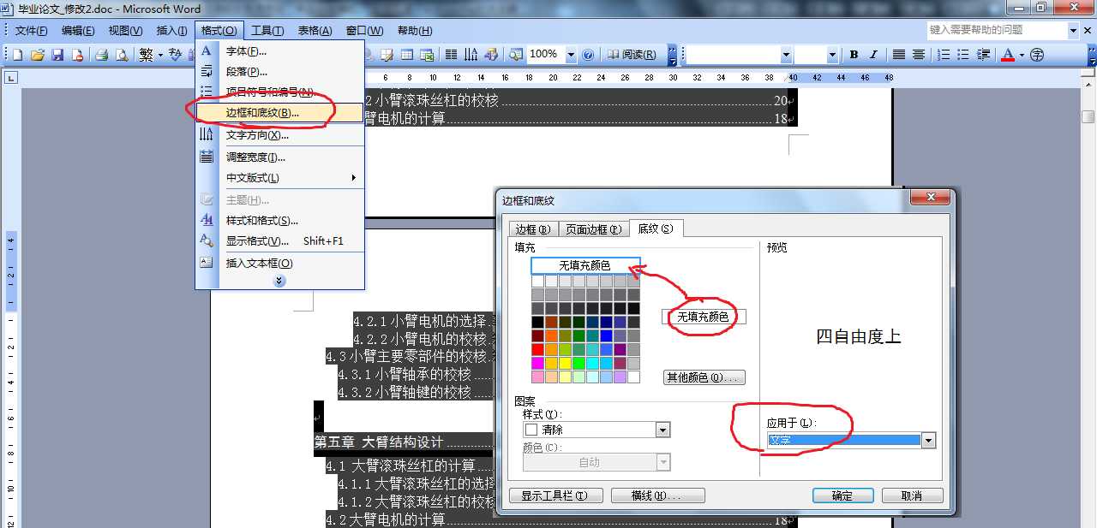Image resolution: width=1097 pixels, height=528 pixels.
Task: Click the Insert Table toolbar icon
Action: [407, 55]
